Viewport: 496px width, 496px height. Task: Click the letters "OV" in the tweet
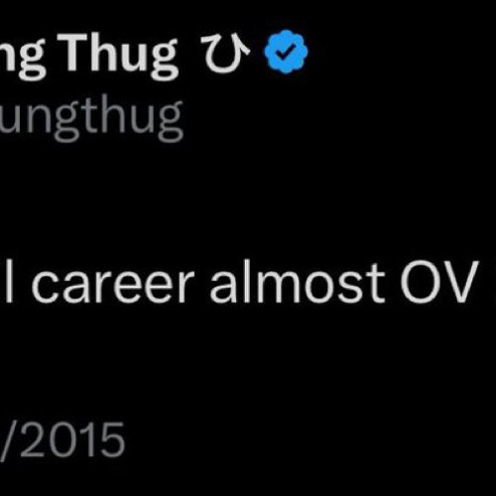click(x=439, y=282)
